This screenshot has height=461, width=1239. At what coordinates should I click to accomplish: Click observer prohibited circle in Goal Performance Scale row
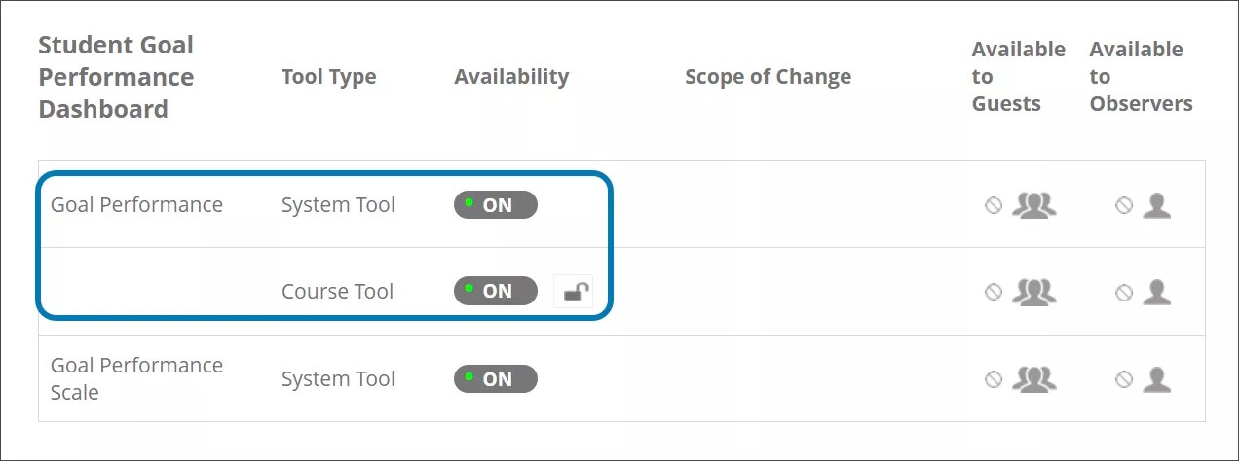click(1124, 379)
